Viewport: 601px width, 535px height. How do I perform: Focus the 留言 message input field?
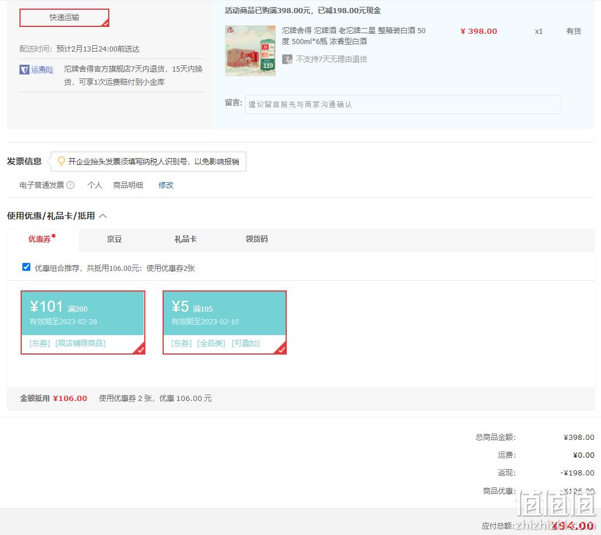click(403, 104)
